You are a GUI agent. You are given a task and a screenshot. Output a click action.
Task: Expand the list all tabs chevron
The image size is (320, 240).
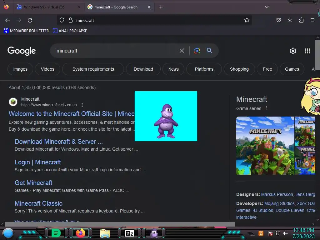267,7
